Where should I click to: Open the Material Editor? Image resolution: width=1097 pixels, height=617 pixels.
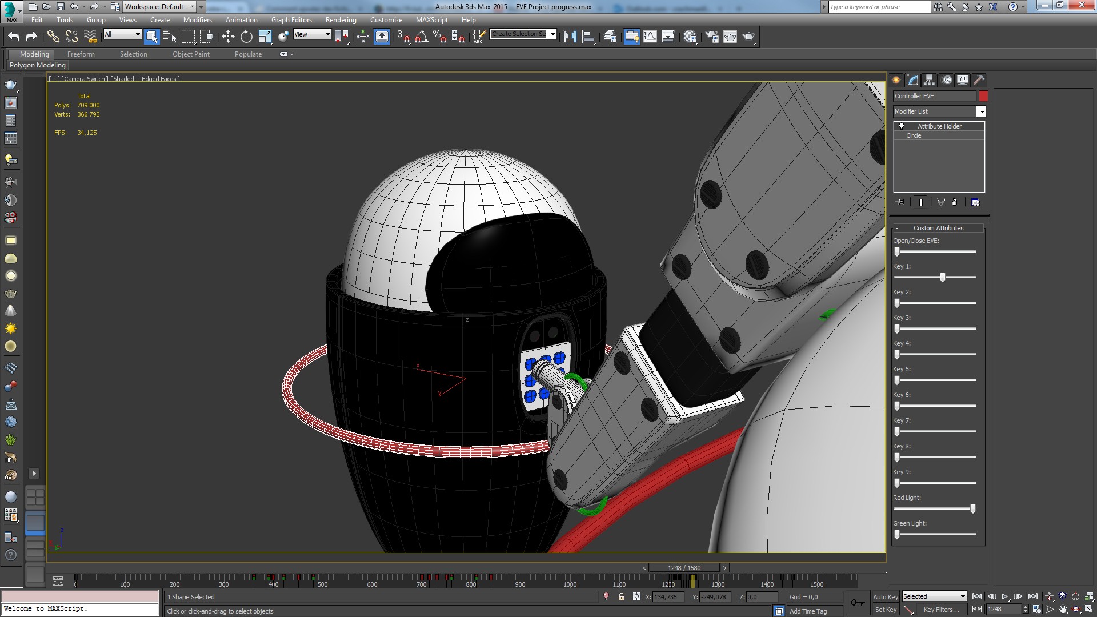(690, 37)
